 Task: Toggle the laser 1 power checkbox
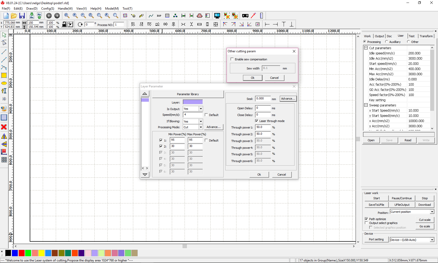coord(161,140)
